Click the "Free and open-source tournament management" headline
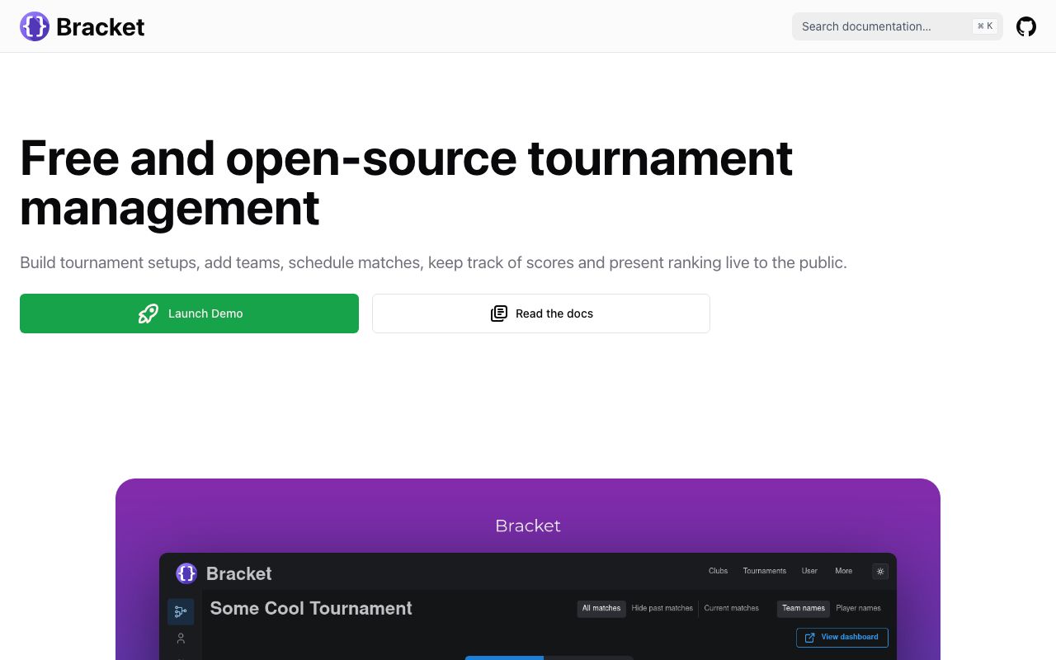 (406, 182)
